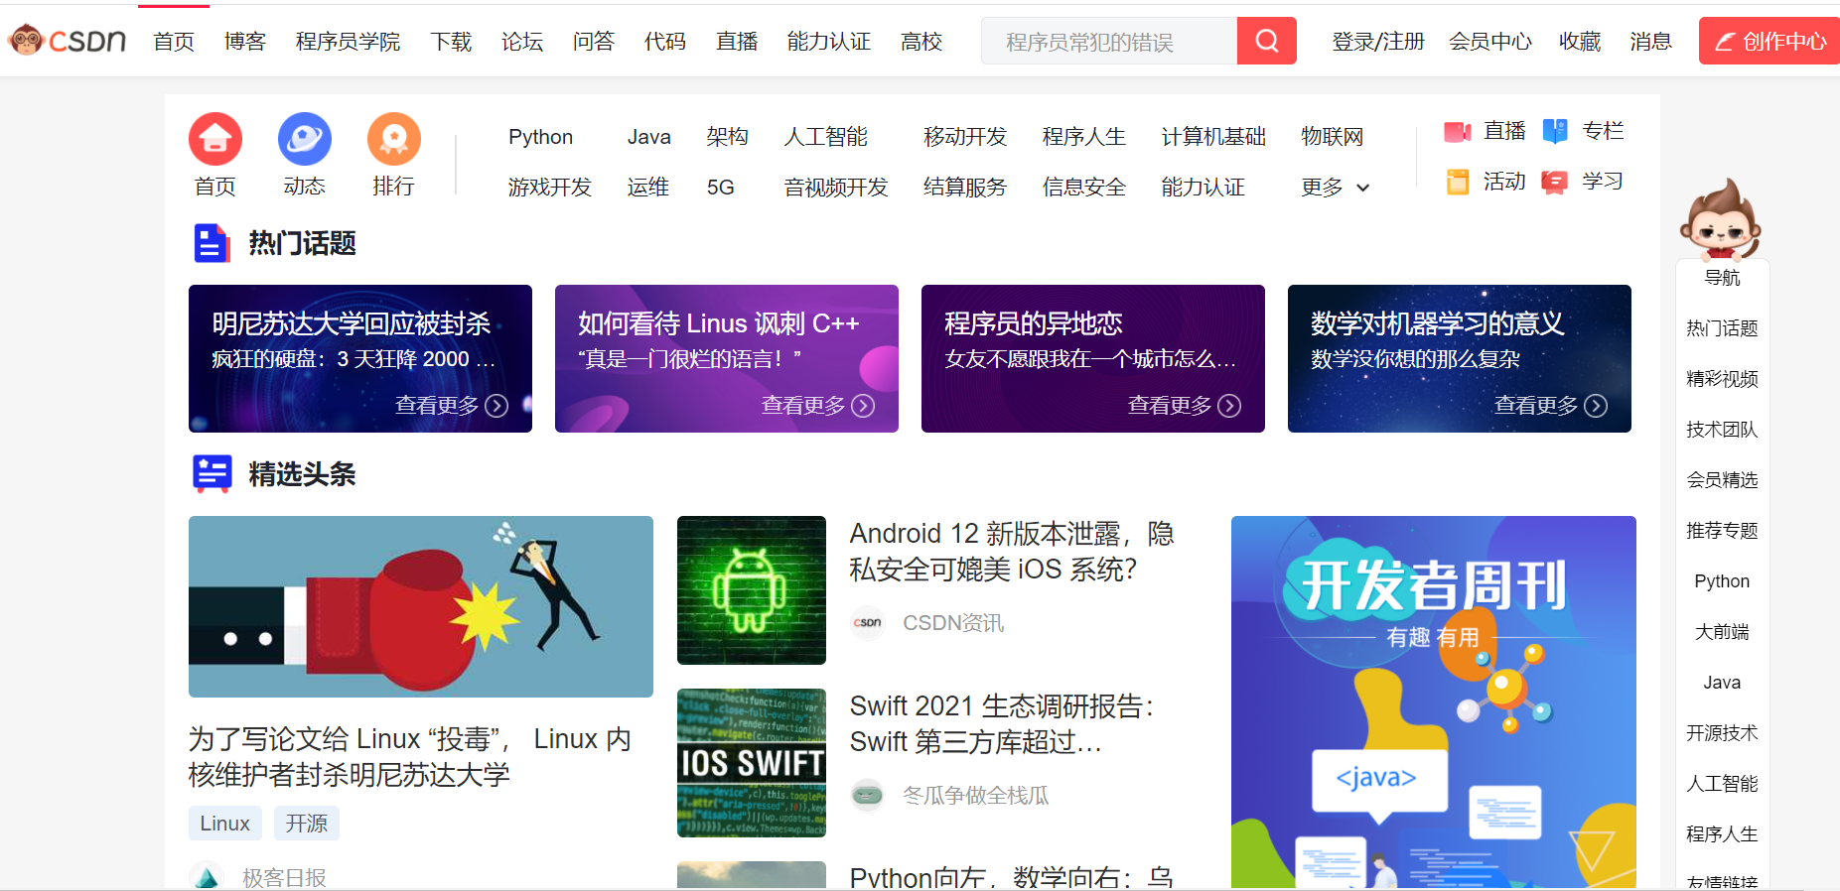
Task: Click the monkey mascot above 导航
Action: 1721,219
